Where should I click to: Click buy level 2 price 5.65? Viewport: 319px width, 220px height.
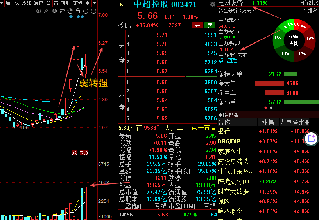coord(162,91)
